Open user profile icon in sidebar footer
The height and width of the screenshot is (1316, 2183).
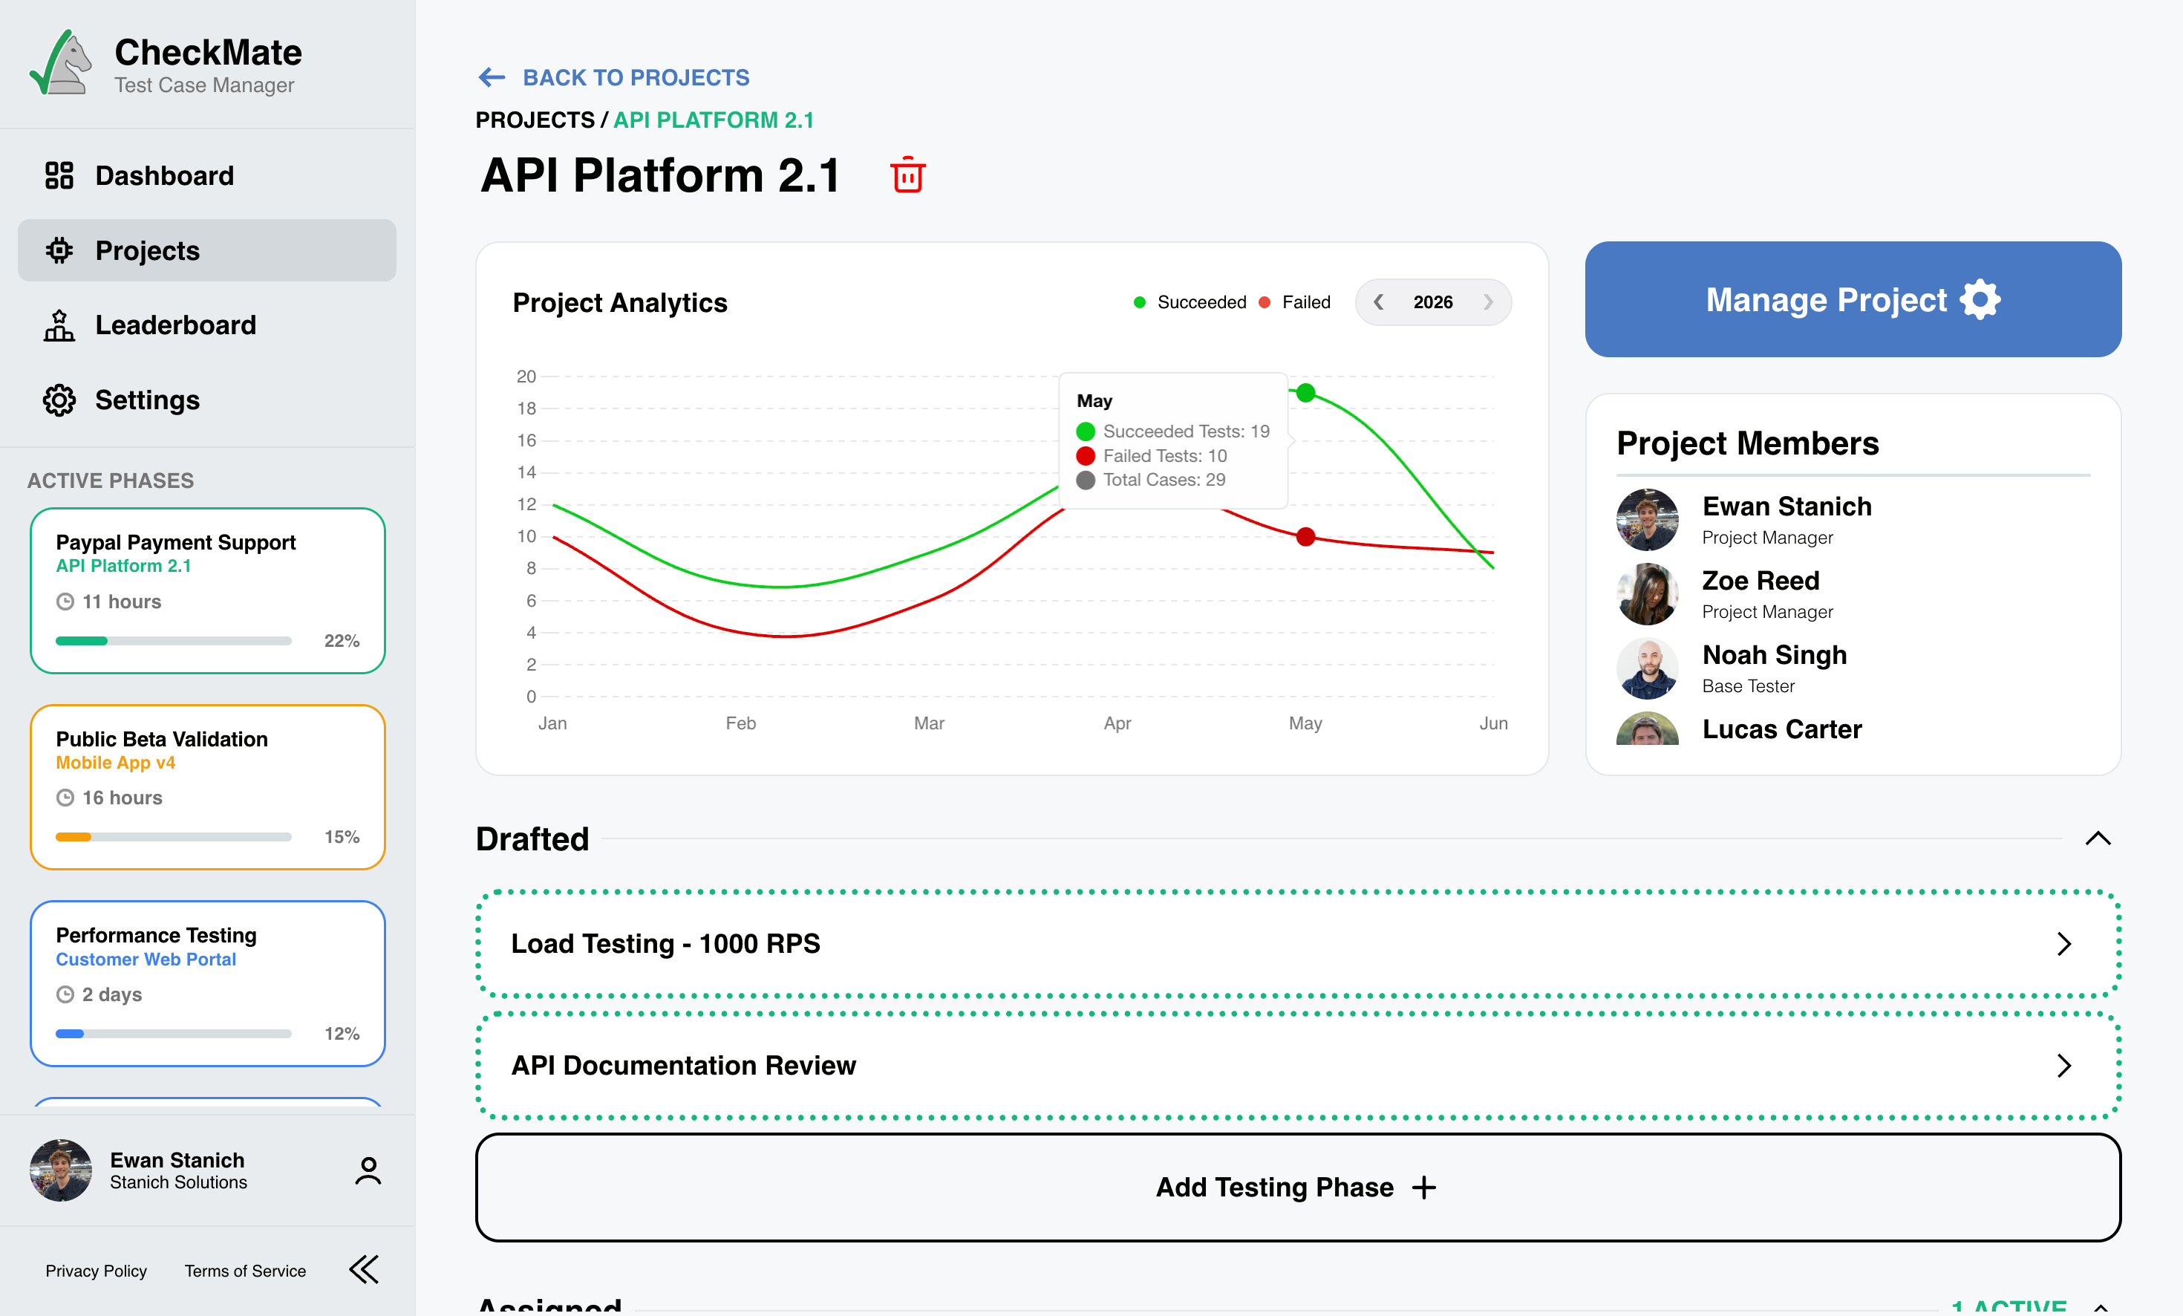point(368,1170)
